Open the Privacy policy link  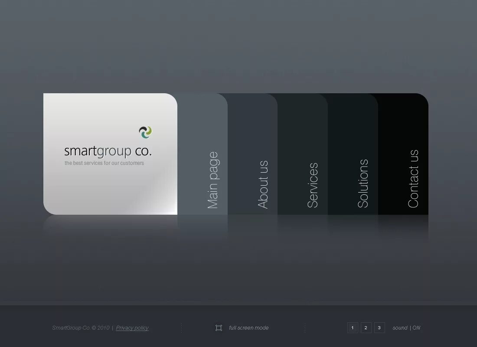tap(132, 328)
